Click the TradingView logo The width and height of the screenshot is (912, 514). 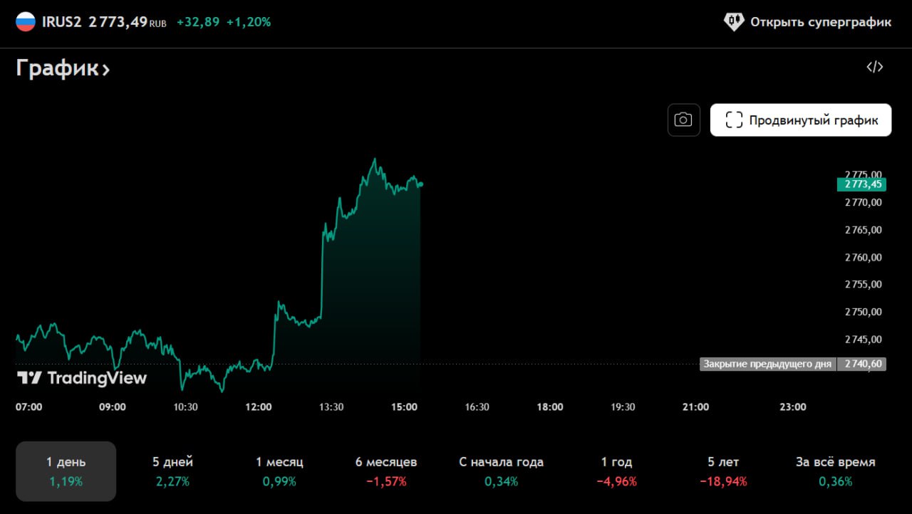tap(82, 378)
